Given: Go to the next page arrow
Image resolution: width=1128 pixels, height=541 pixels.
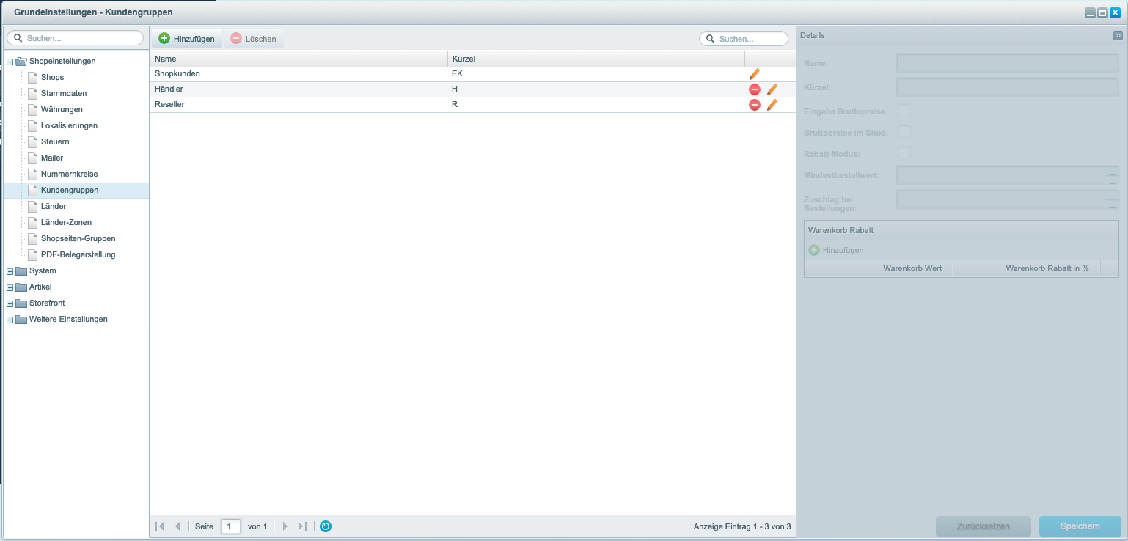Looking at the screenshot, I should pyautogui.click(x=285, y=526).
